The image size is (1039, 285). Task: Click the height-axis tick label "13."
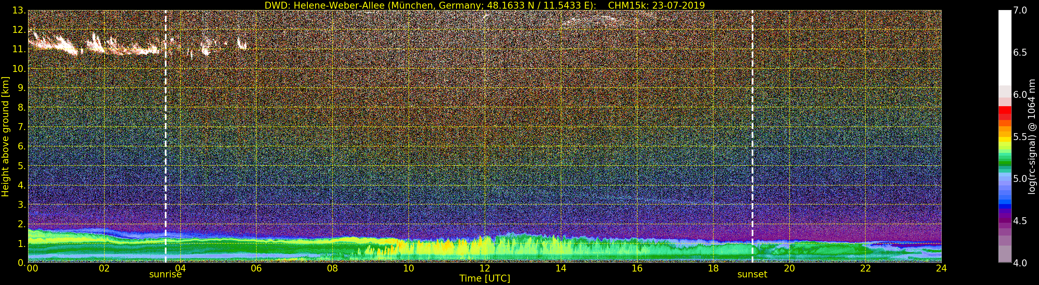click(19, 10)
